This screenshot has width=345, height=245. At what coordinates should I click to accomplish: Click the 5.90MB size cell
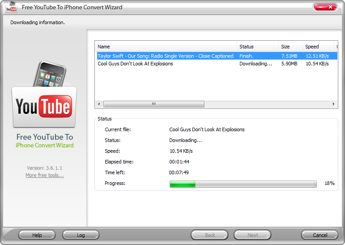pos(290,64)
